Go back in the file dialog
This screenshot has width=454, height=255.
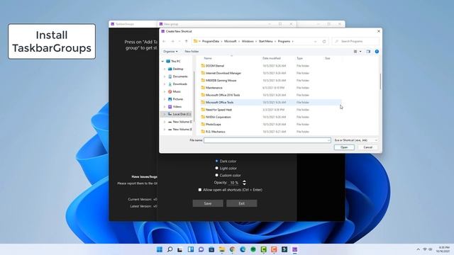pos(164,41)
